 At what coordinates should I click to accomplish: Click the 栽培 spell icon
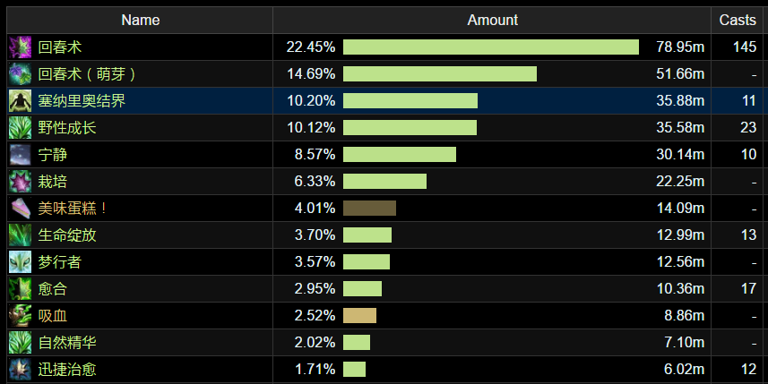20,181
